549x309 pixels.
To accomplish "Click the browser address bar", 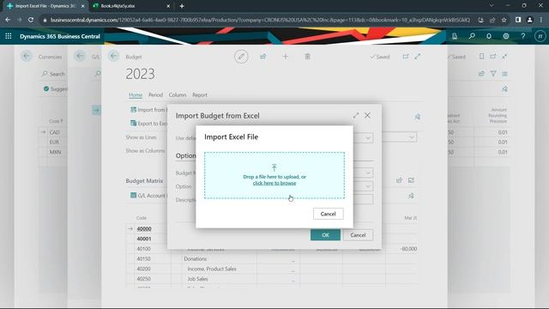I will point(259,20).
